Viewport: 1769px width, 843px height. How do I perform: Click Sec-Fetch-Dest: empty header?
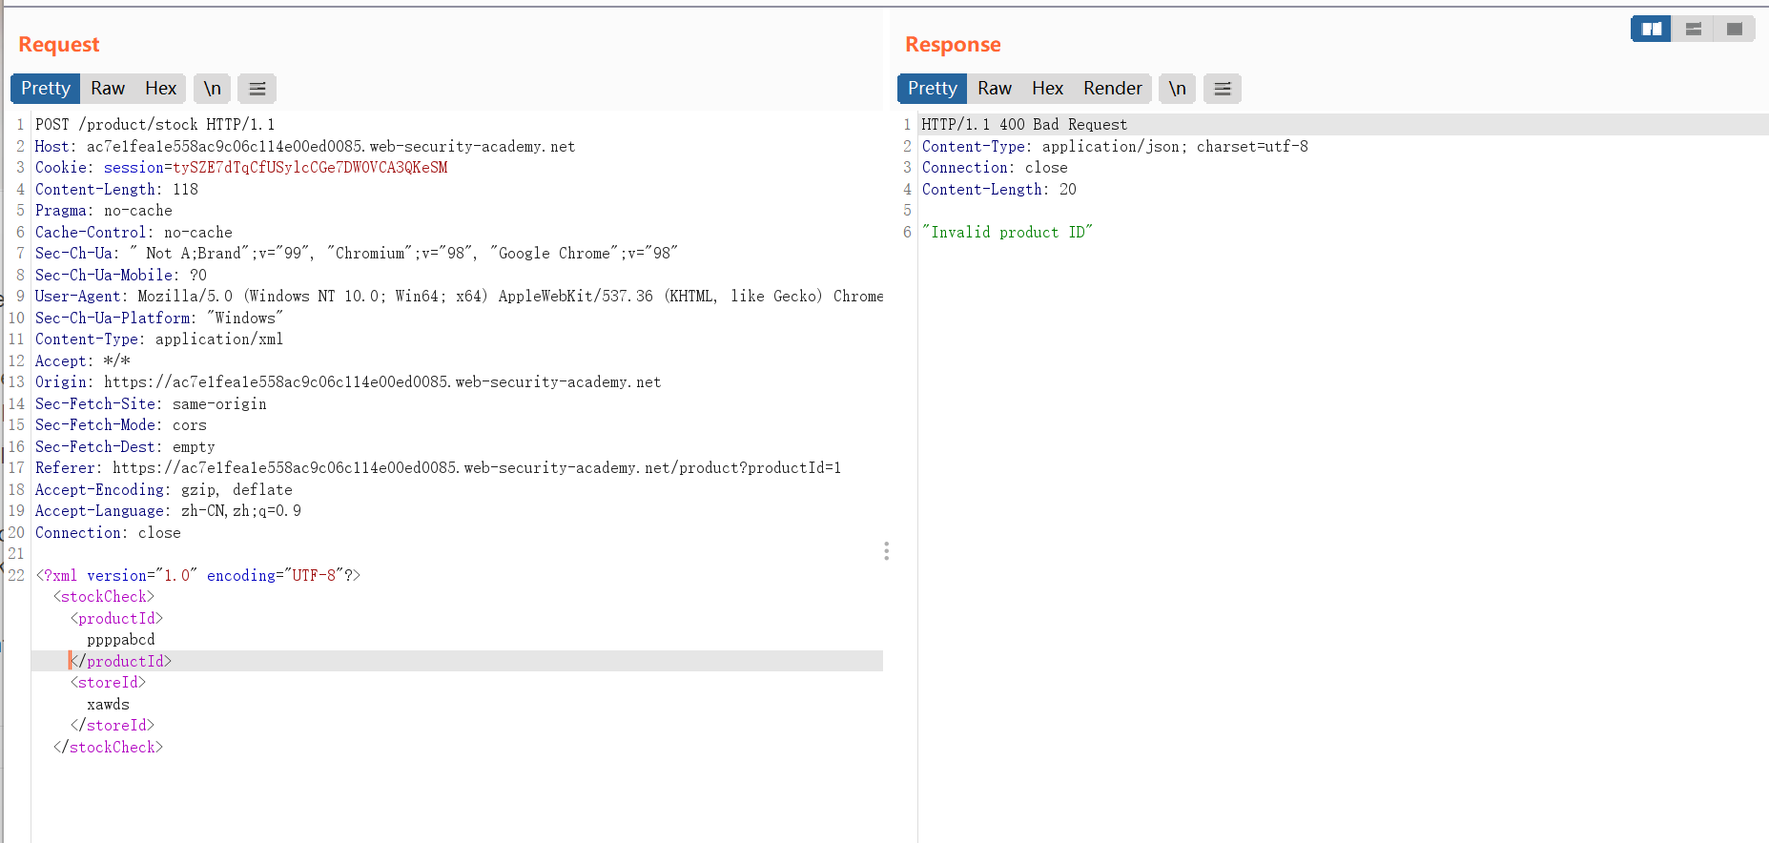click(125, 447)
